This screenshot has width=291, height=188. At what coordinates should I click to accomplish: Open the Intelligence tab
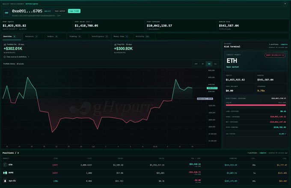(x=100, y=37)
